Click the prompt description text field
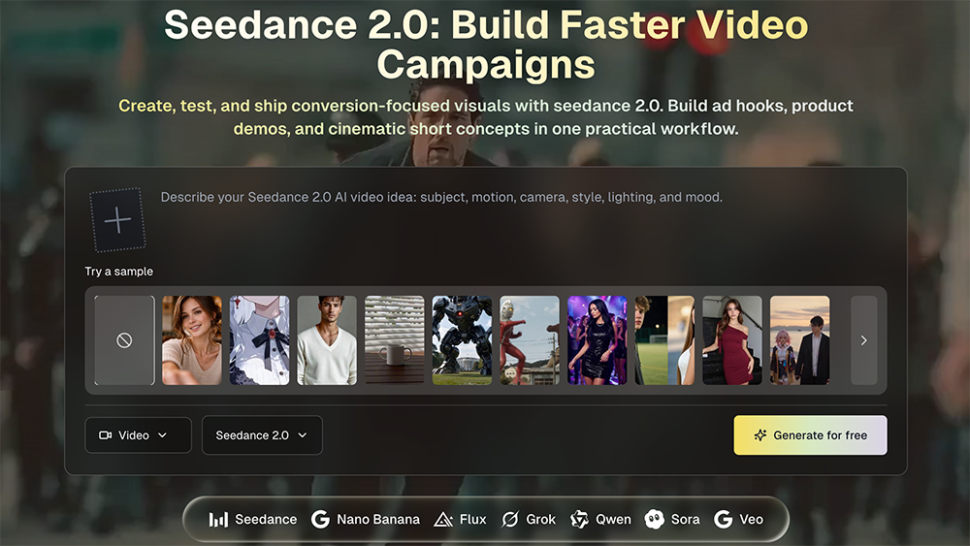Screen dimensions: 970x546 point(441,197)
